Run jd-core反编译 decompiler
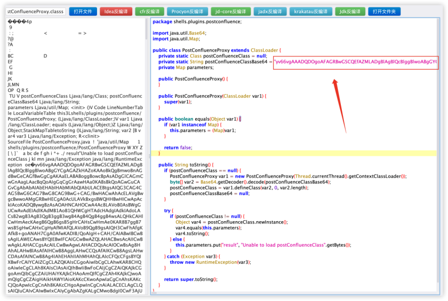Viewport: 448px width, 301px height. click(230, 11)
